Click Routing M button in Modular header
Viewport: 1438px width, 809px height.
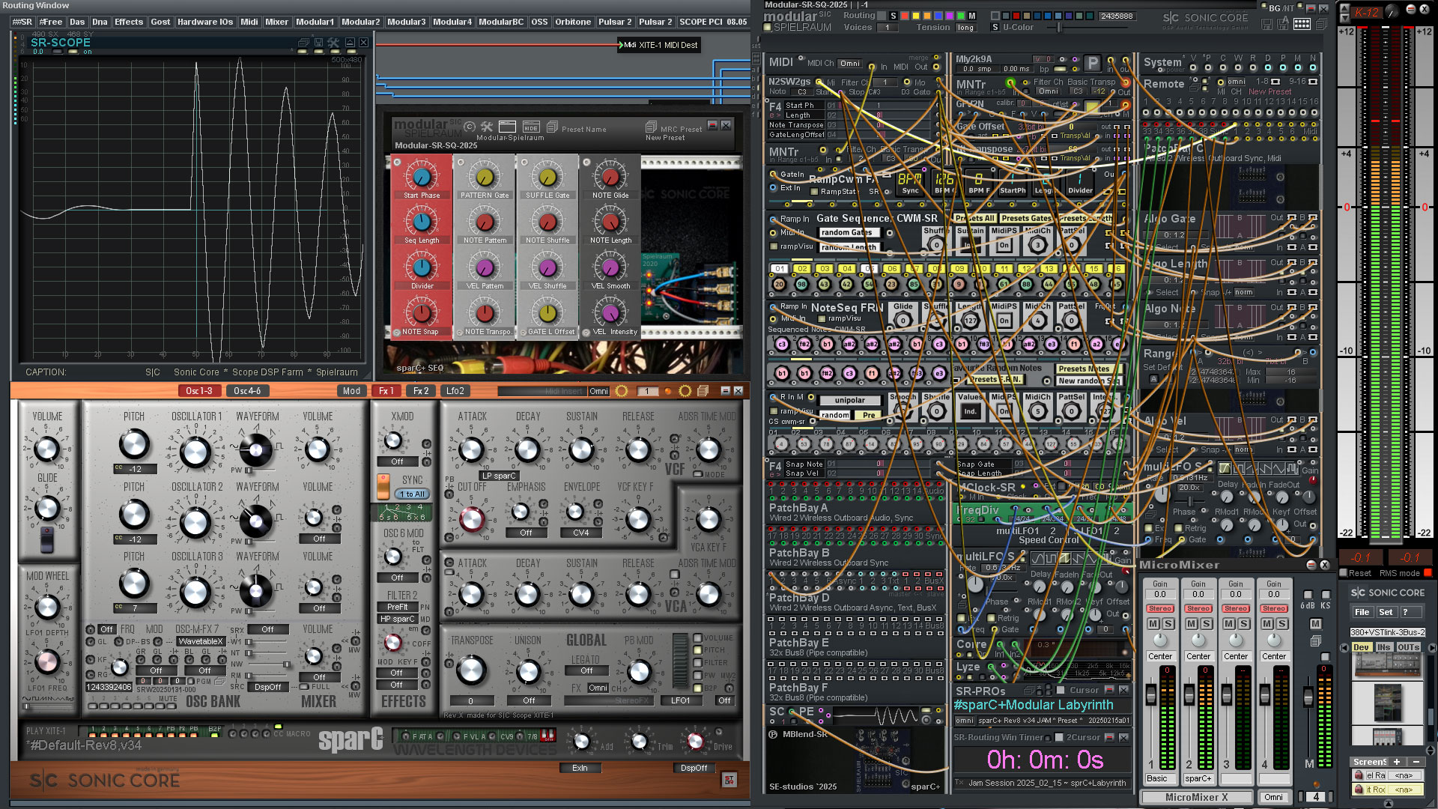click(x=972, y=16)
